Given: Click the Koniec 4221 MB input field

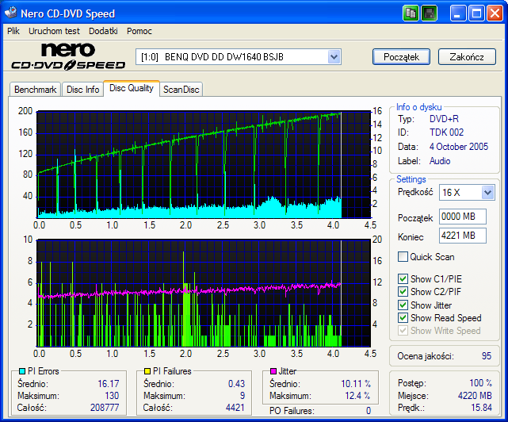Looking at the screenshot, I should (x=463, y=236).
